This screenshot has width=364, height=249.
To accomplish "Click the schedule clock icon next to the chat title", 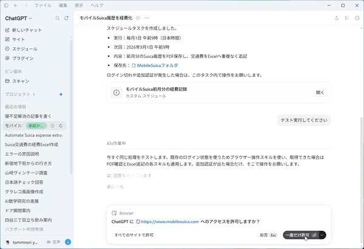I will 138,18.
